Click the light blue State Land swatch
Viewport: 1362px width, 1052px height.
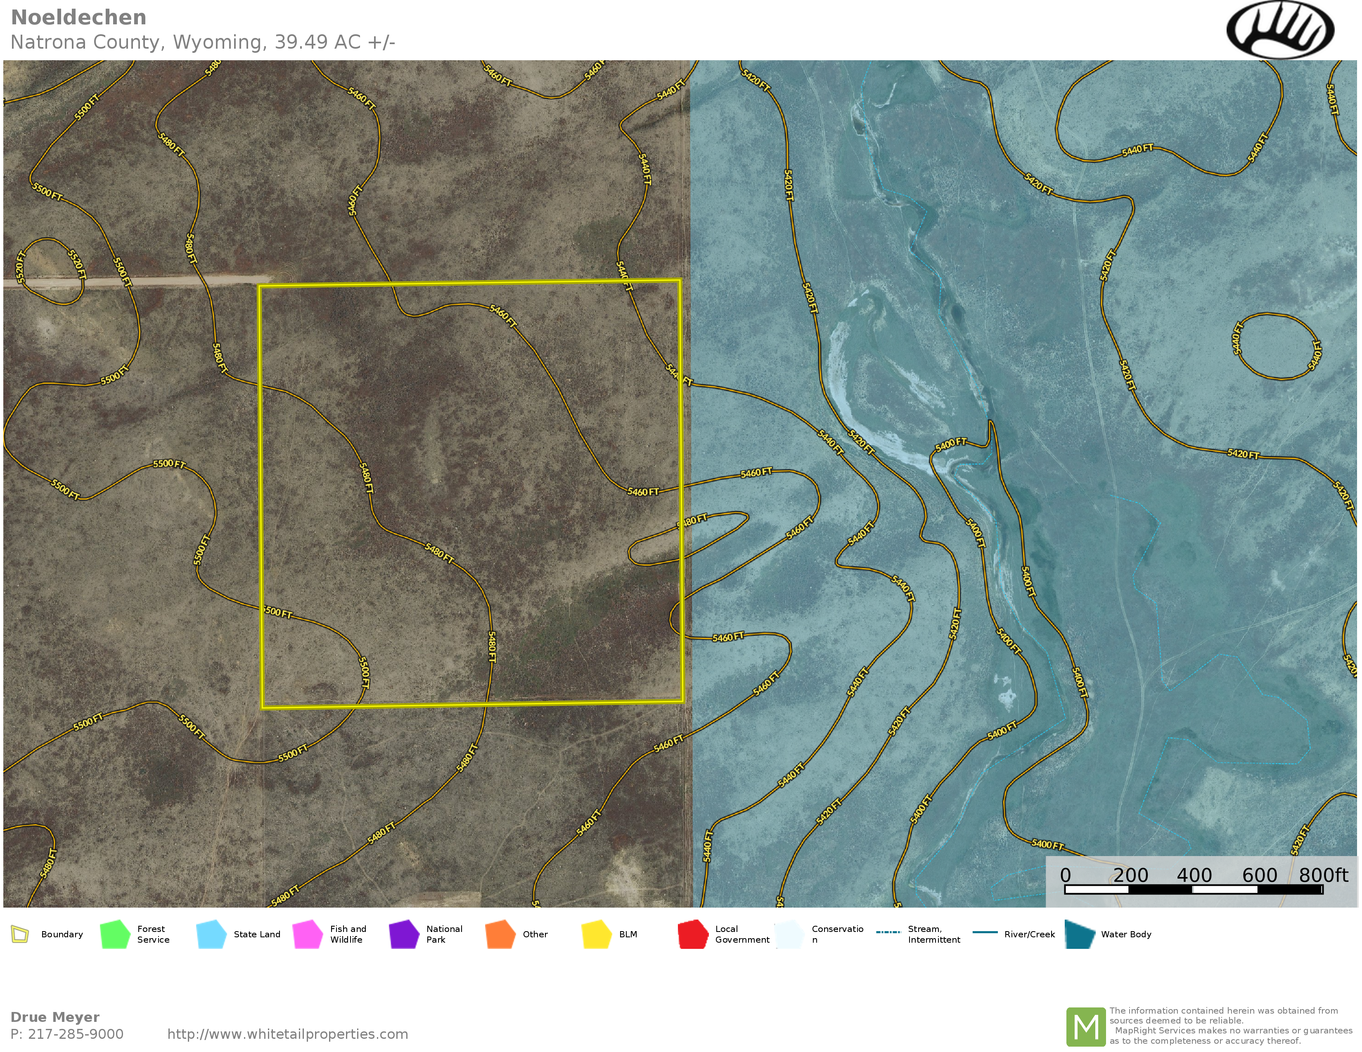[x=211, y=934]
